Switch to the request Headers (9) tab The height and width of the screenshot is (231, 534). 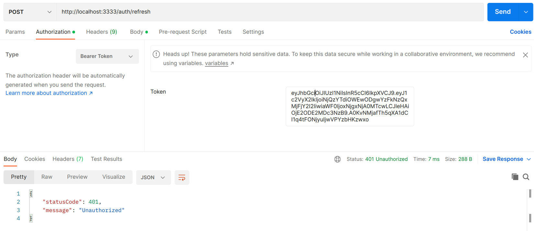(101, 32)
